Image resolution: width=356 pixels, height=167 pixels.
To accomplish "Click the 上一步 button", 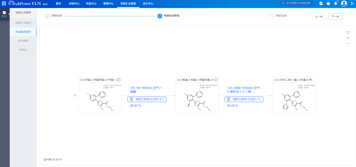I will 319,16.
